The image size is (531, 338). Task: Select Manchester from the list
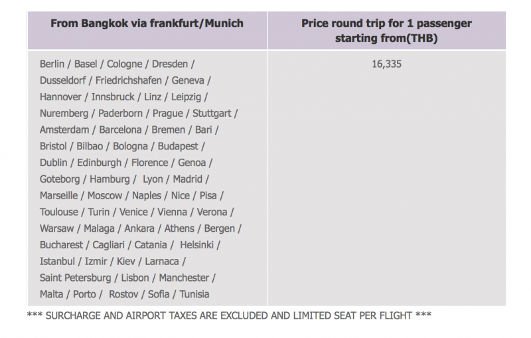point(184,278)
